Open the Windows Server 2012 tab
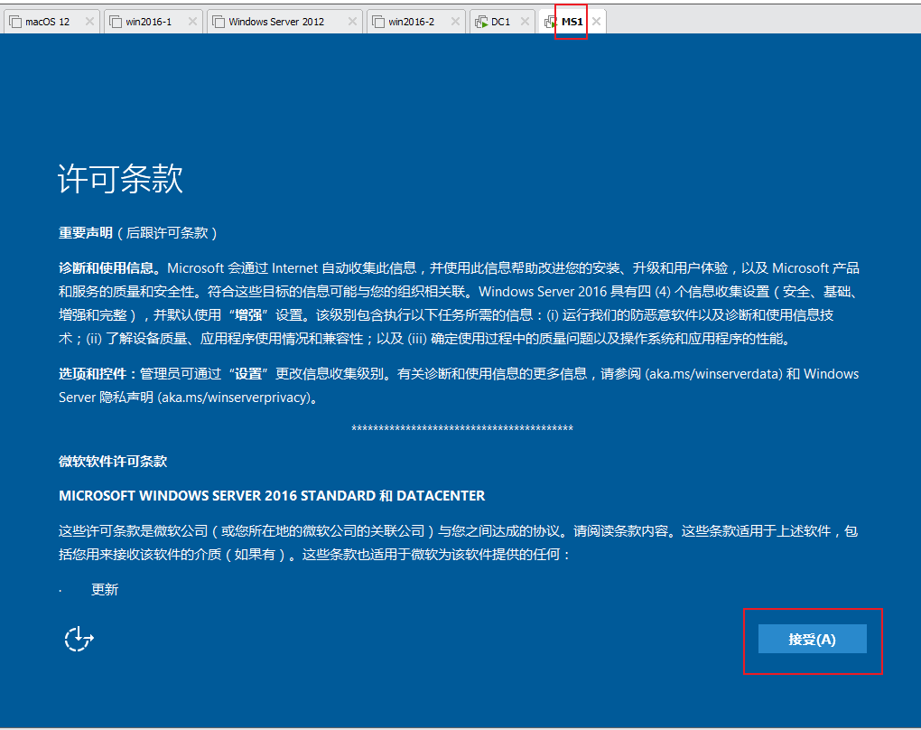The height and width of the screenshot is (730, 921). pyautogui.click(x=284, y=22)
